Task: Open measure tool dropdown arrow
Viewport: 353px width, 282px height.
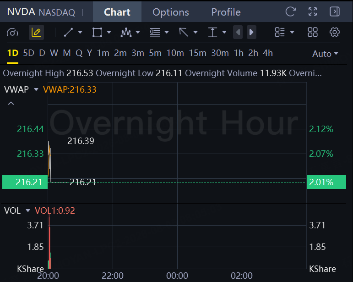Action: pos(224,32)
